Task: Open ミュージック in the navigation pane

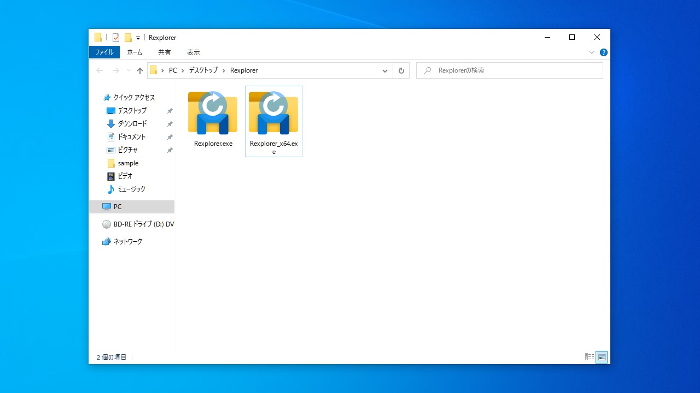Action: pyautogui.click(x=132, y=189)
